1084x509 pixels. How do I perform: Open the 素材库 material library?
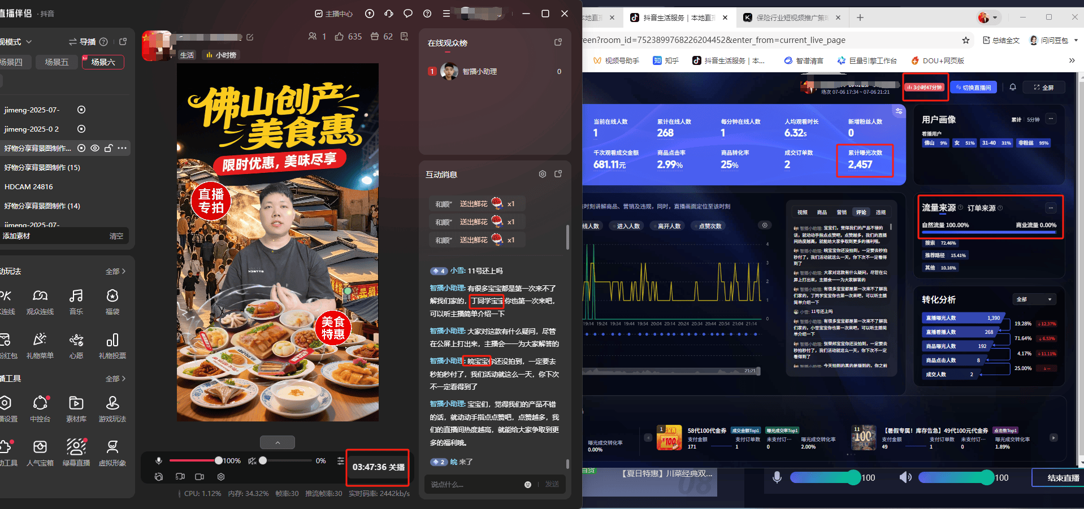pyautogui.click(x=76, y=408)
